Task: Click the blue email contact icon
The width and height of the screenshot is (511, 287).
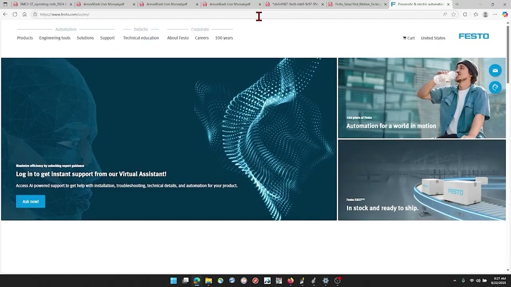Action: (x=495, y=71)
